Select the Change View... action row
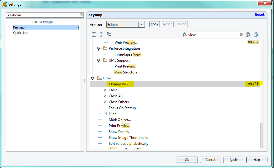 [175, 84]
